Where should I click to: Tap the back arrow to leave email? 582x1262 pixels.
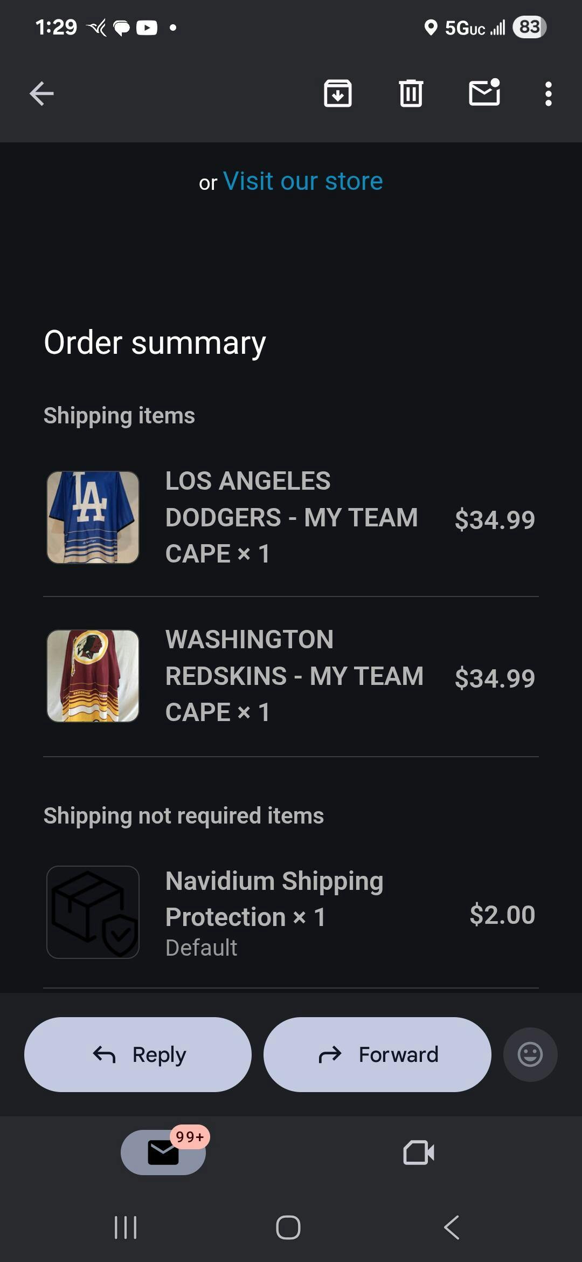point(41,94)
